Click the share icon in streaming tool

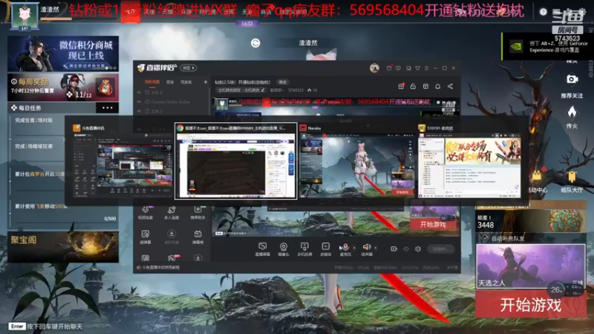450,86
